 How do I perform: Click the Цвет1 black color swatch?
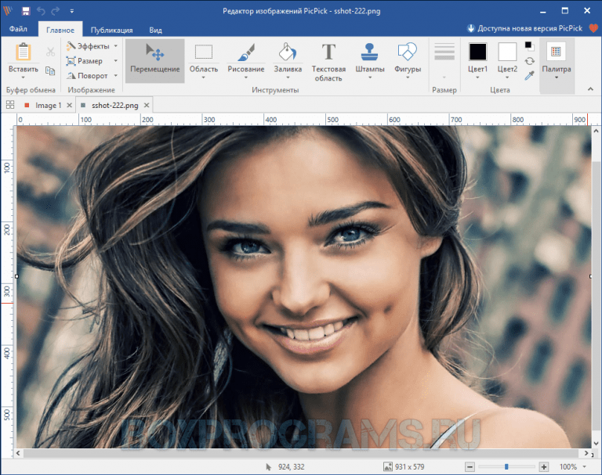(x=477, y=52)
